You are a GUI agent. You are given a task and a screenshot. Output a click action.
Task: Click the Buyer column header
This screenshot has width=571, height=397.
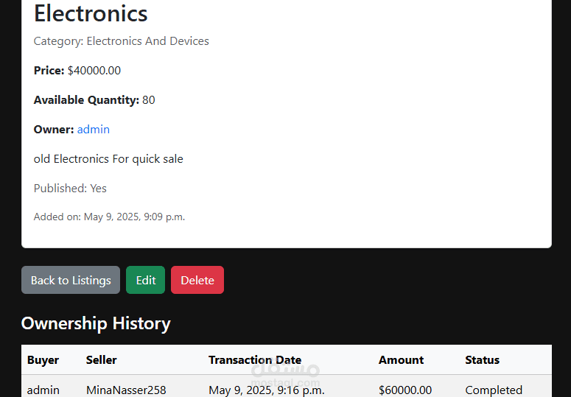[43, 360]
